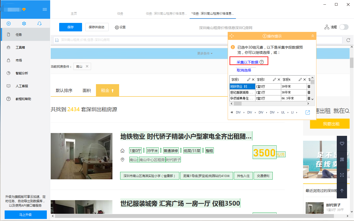Viewport: 354px width, 221px height.
Task: Select the 世纪服装城旁 cell in preview table
Action: pyautogui.click(x=242, y=92)
